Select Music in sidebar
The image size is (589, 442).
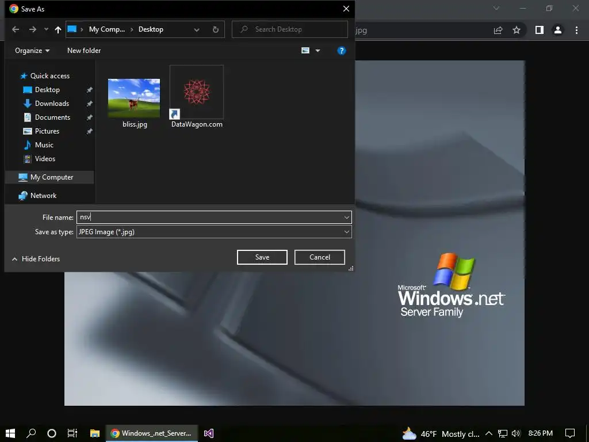[x=39, y=144]
